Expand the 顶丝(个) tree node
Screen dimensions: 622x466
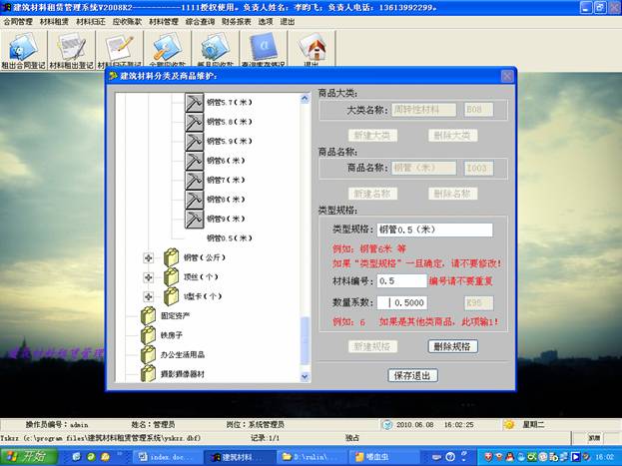[x=148, y=277]
